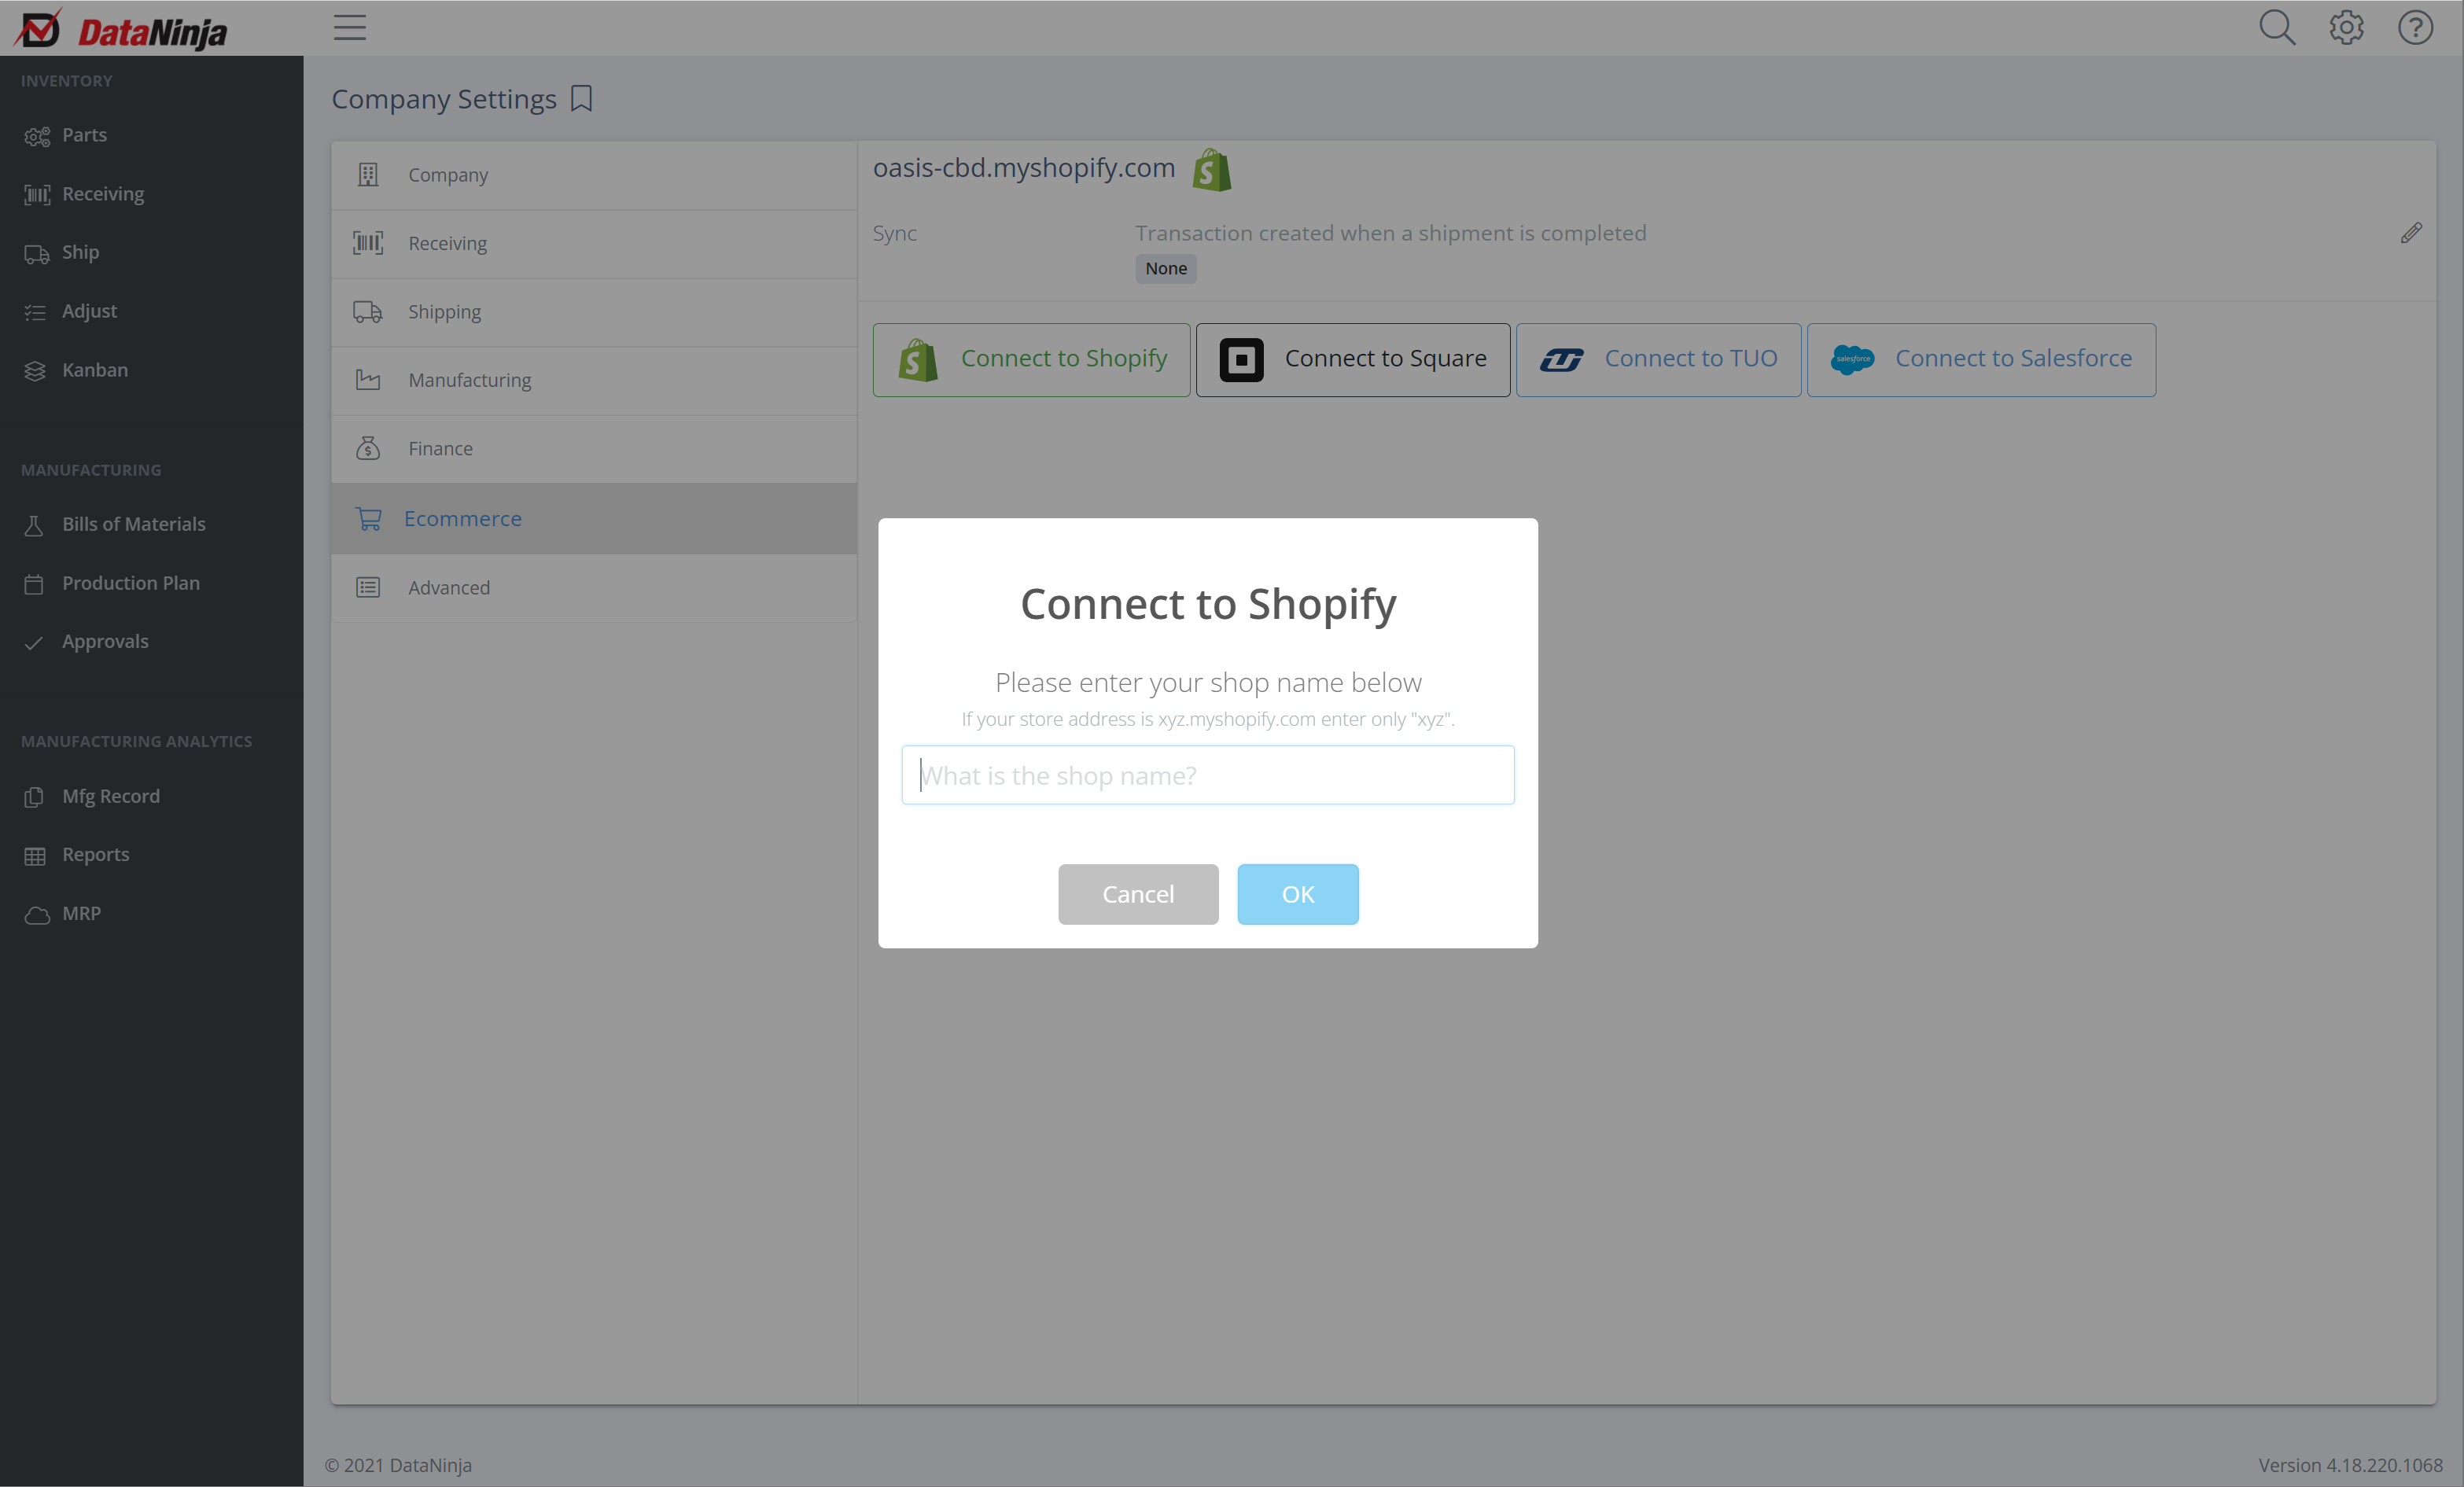Image resolution: width=2464 pixels, height=1487 pixels.
Task: Click the Shopify bag icon beside store name
Action: 1211,170
